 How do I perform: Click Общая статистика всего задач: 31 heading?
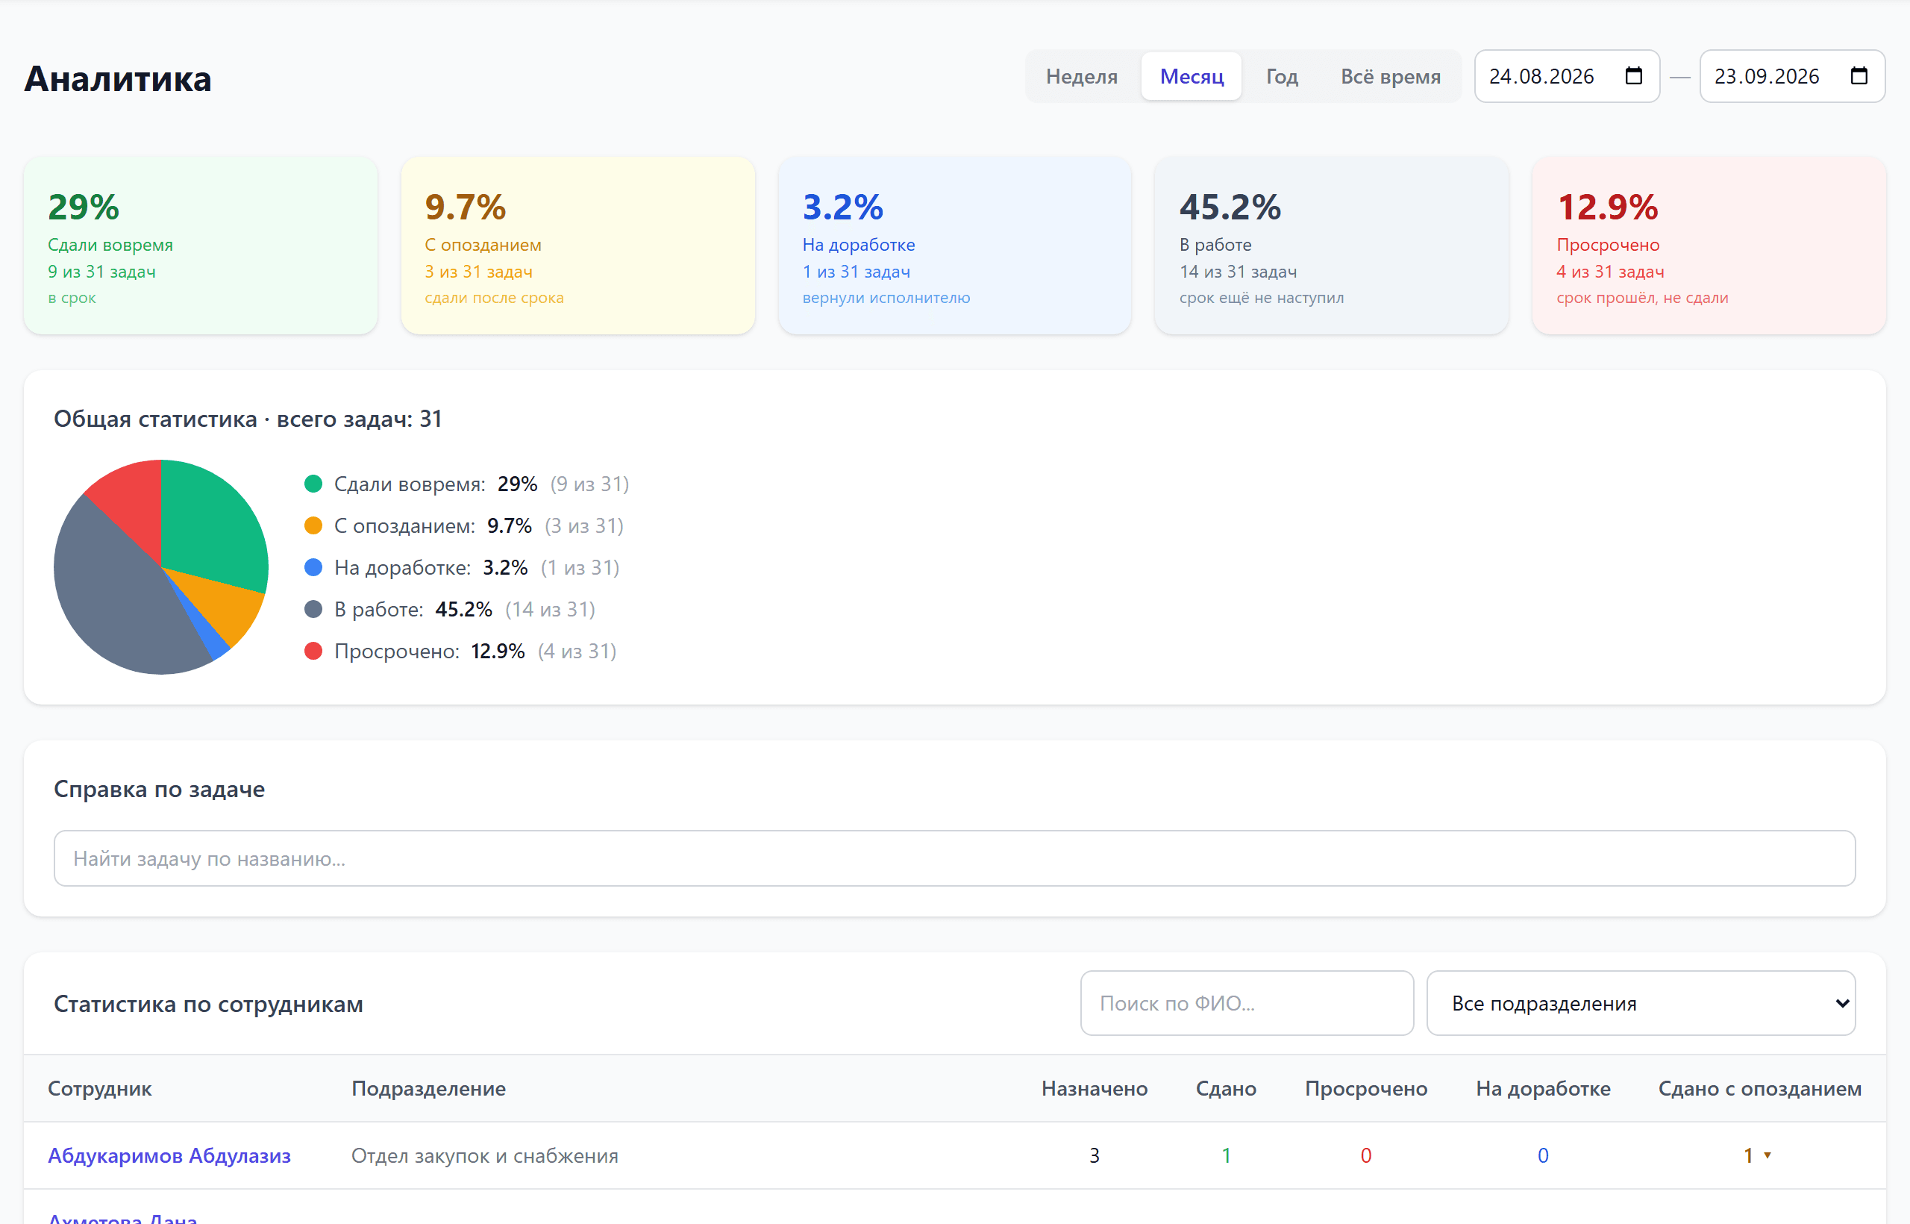click(x=247, y=418)
